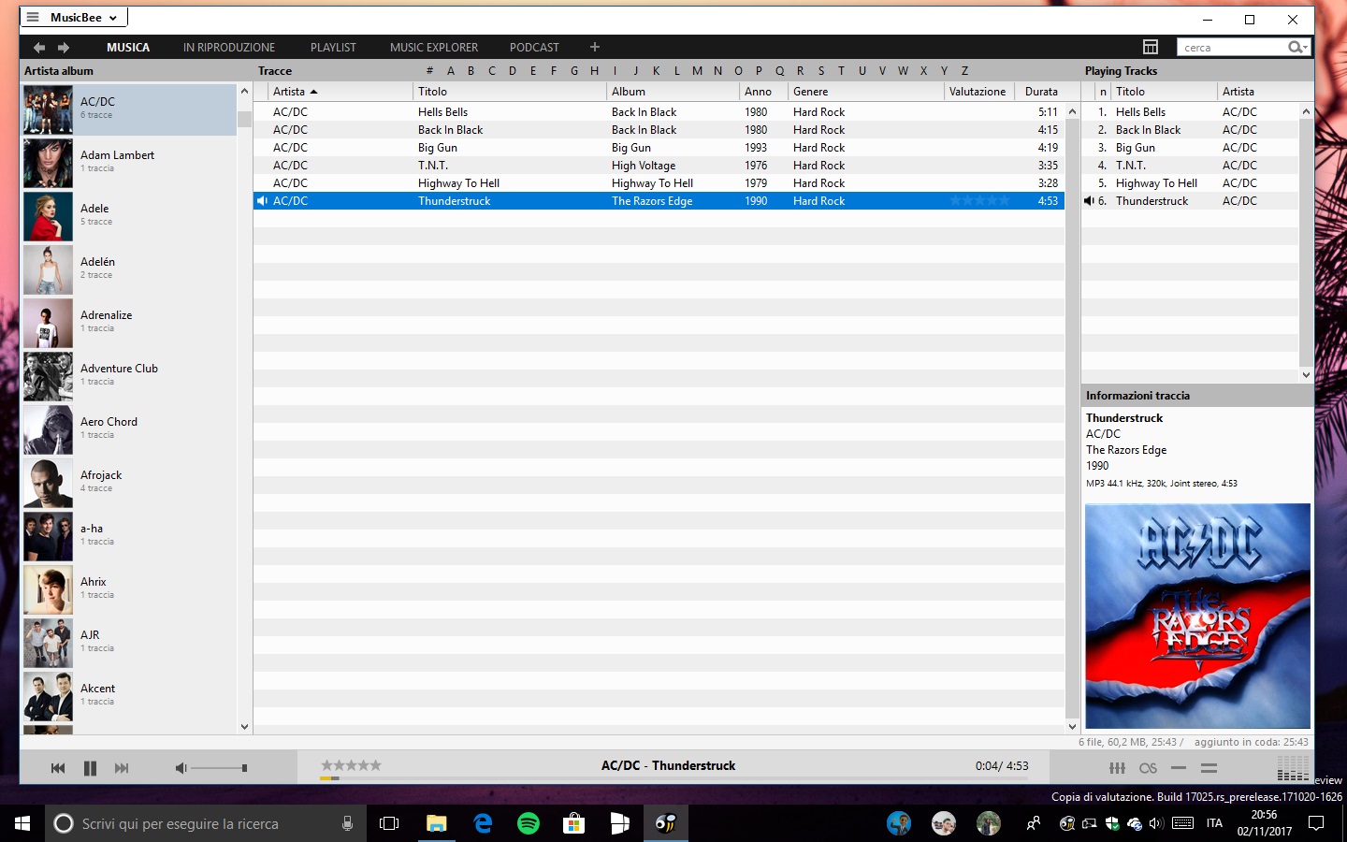Select the Hells Bells track row
Viewport: 1347px width, 842px height.
tap(659, 111)
